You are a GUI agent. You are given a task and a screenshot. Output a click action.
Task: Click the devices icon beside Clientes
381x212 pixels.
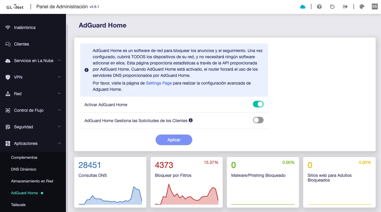[x=8, y=44]
